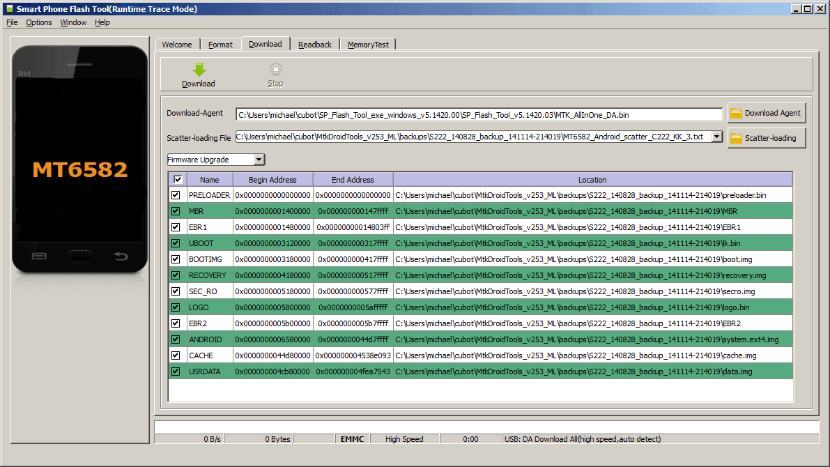
Task: Open the Help menu
Action: [102, 22]
